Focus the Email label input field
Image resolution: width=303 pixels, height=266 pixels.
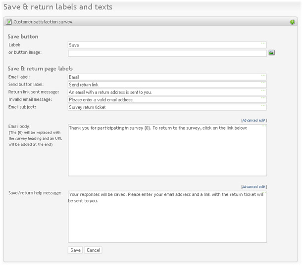pos(167,77)
